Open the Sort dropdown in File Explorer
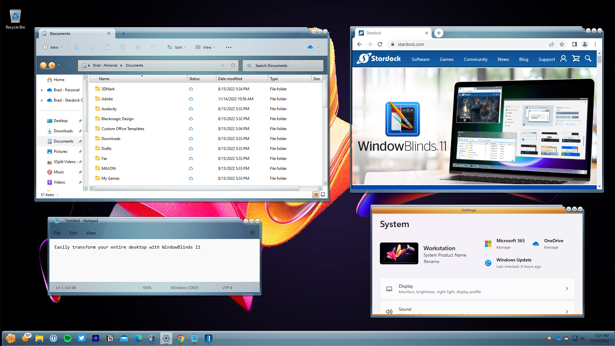 click(176, 47)
